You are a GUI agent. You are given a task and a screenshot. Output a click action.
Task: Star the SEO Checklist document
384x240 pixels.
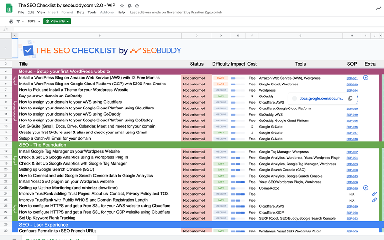tap(122, 6)
